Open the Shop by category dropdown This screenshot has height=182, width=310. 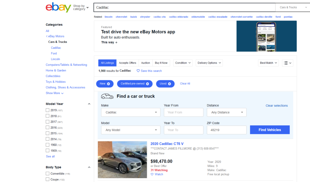click(81, 8)
